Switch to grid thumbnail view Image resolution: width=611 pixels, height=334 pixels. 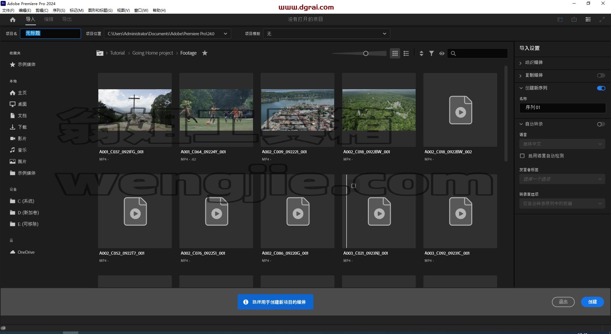click(x=395, y=54)
